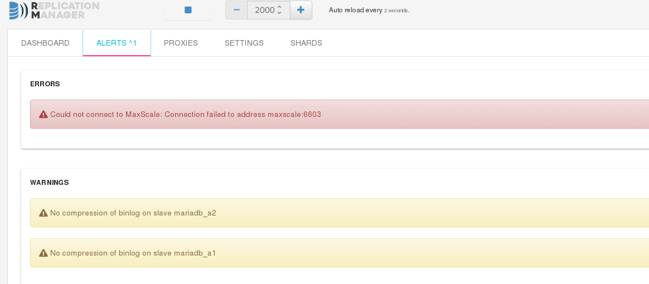The image size is (649, 284).
Task: Focus the reload interval field showing 2000
Action: coord(269,10)
